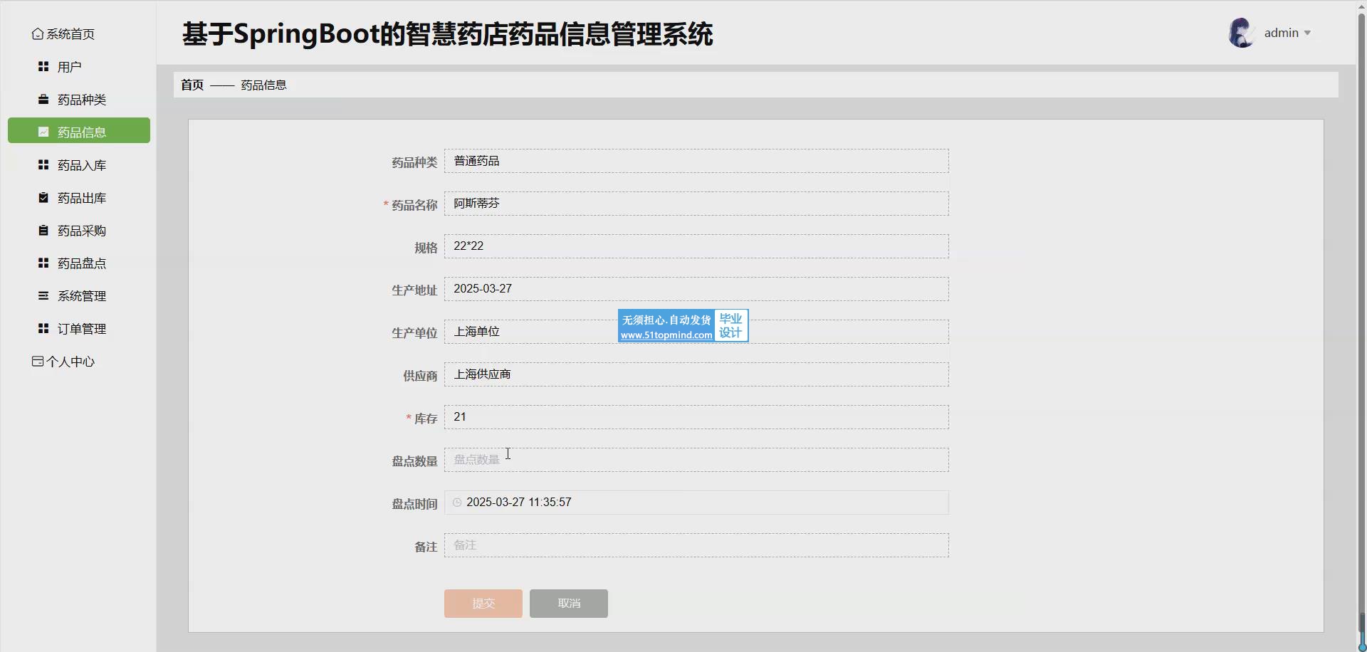Viewport: 1367px width, 652px height.
Task: Select 药品盘点 from the sidebar menu
Action: coord(81,263)
